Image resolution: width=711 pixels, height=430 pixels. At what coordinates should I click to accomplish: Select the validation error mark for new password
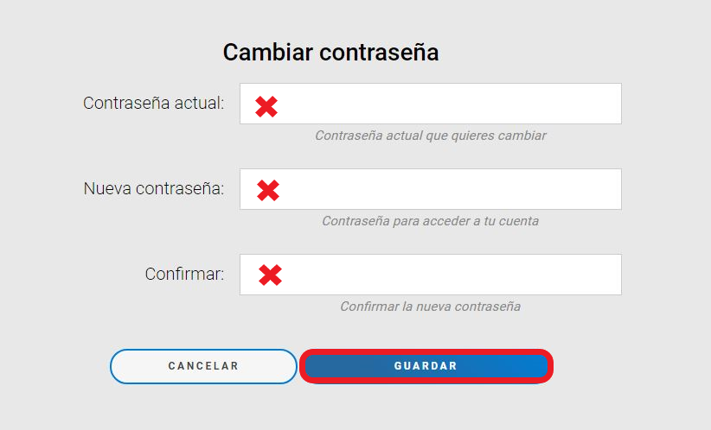[x=268, y=191]
